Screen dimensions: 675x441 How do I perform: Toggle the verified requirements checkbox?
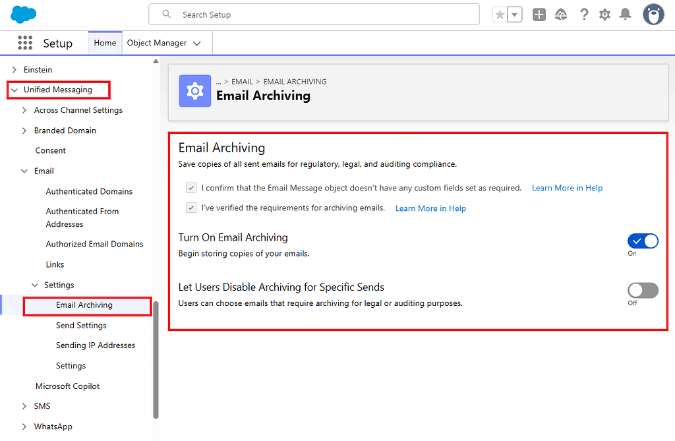pos(191,208)
